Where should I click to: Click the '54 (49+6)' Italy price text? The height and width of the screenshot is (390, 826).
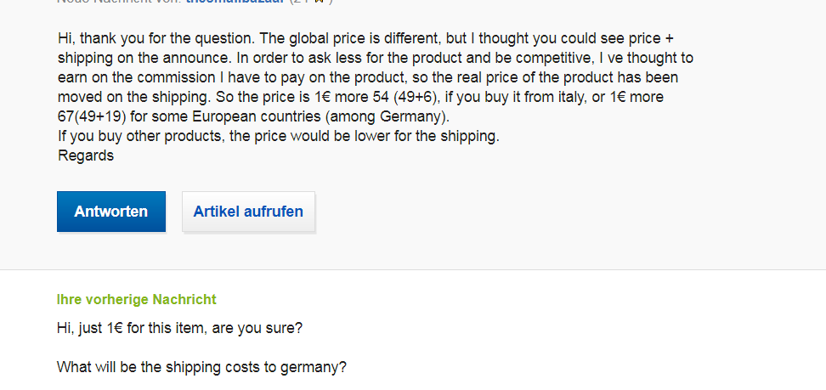pos(403,97)
